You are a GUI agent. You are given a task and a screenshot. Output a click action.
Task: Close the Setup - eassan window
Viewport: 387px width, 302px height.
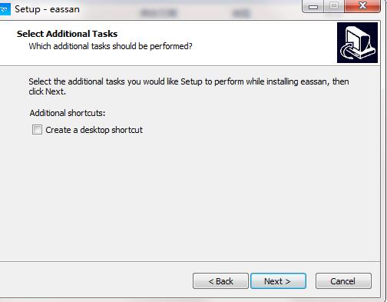362,6
